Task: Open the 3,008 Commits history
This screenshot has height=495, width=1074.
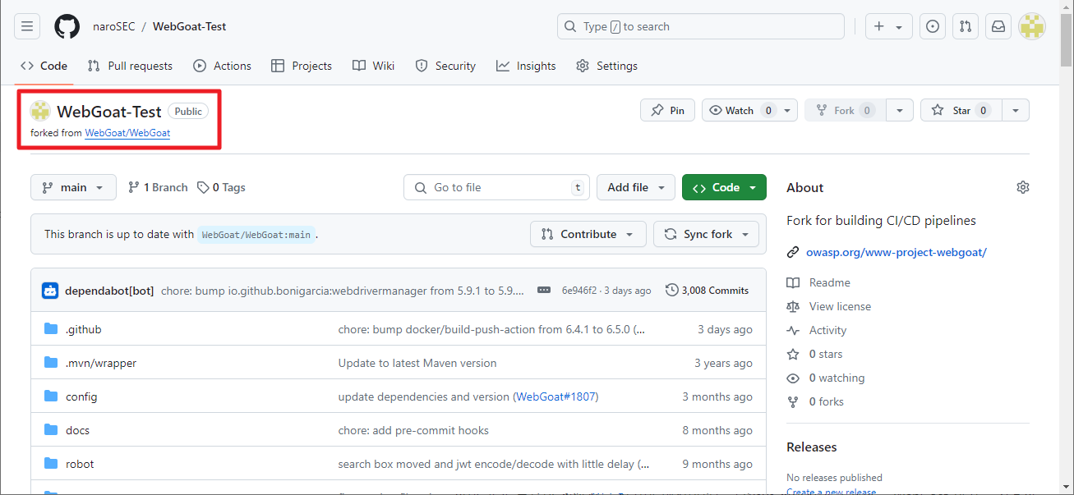Action: tap(707, 291)
